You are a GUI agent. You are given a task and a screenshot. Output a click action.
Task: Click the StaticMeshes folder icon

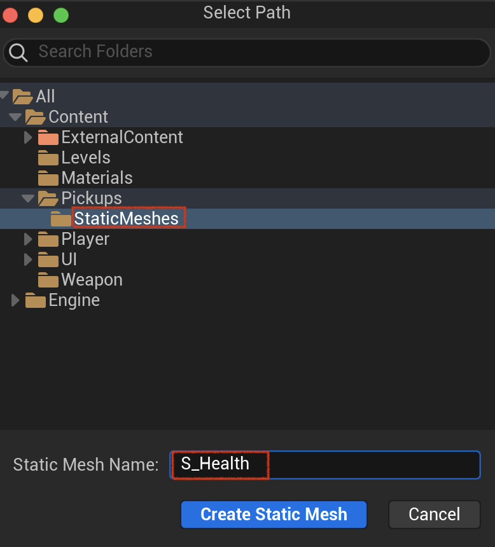tap(60, 219)
